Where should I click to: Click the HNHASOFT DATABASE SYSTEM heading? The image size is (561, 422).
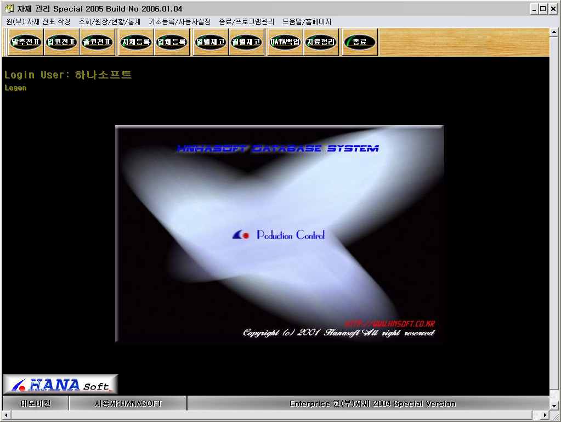(x=277, y=148)
